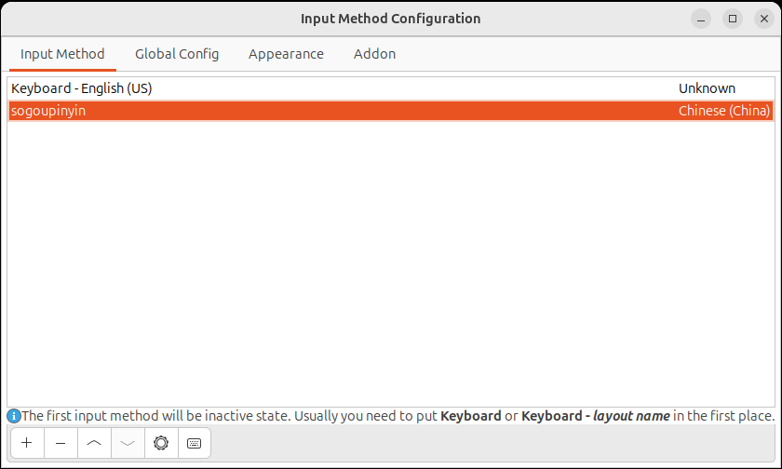Click the Unknown language cell
Viewport: 782px width, 469px height.
click(707, 88)
